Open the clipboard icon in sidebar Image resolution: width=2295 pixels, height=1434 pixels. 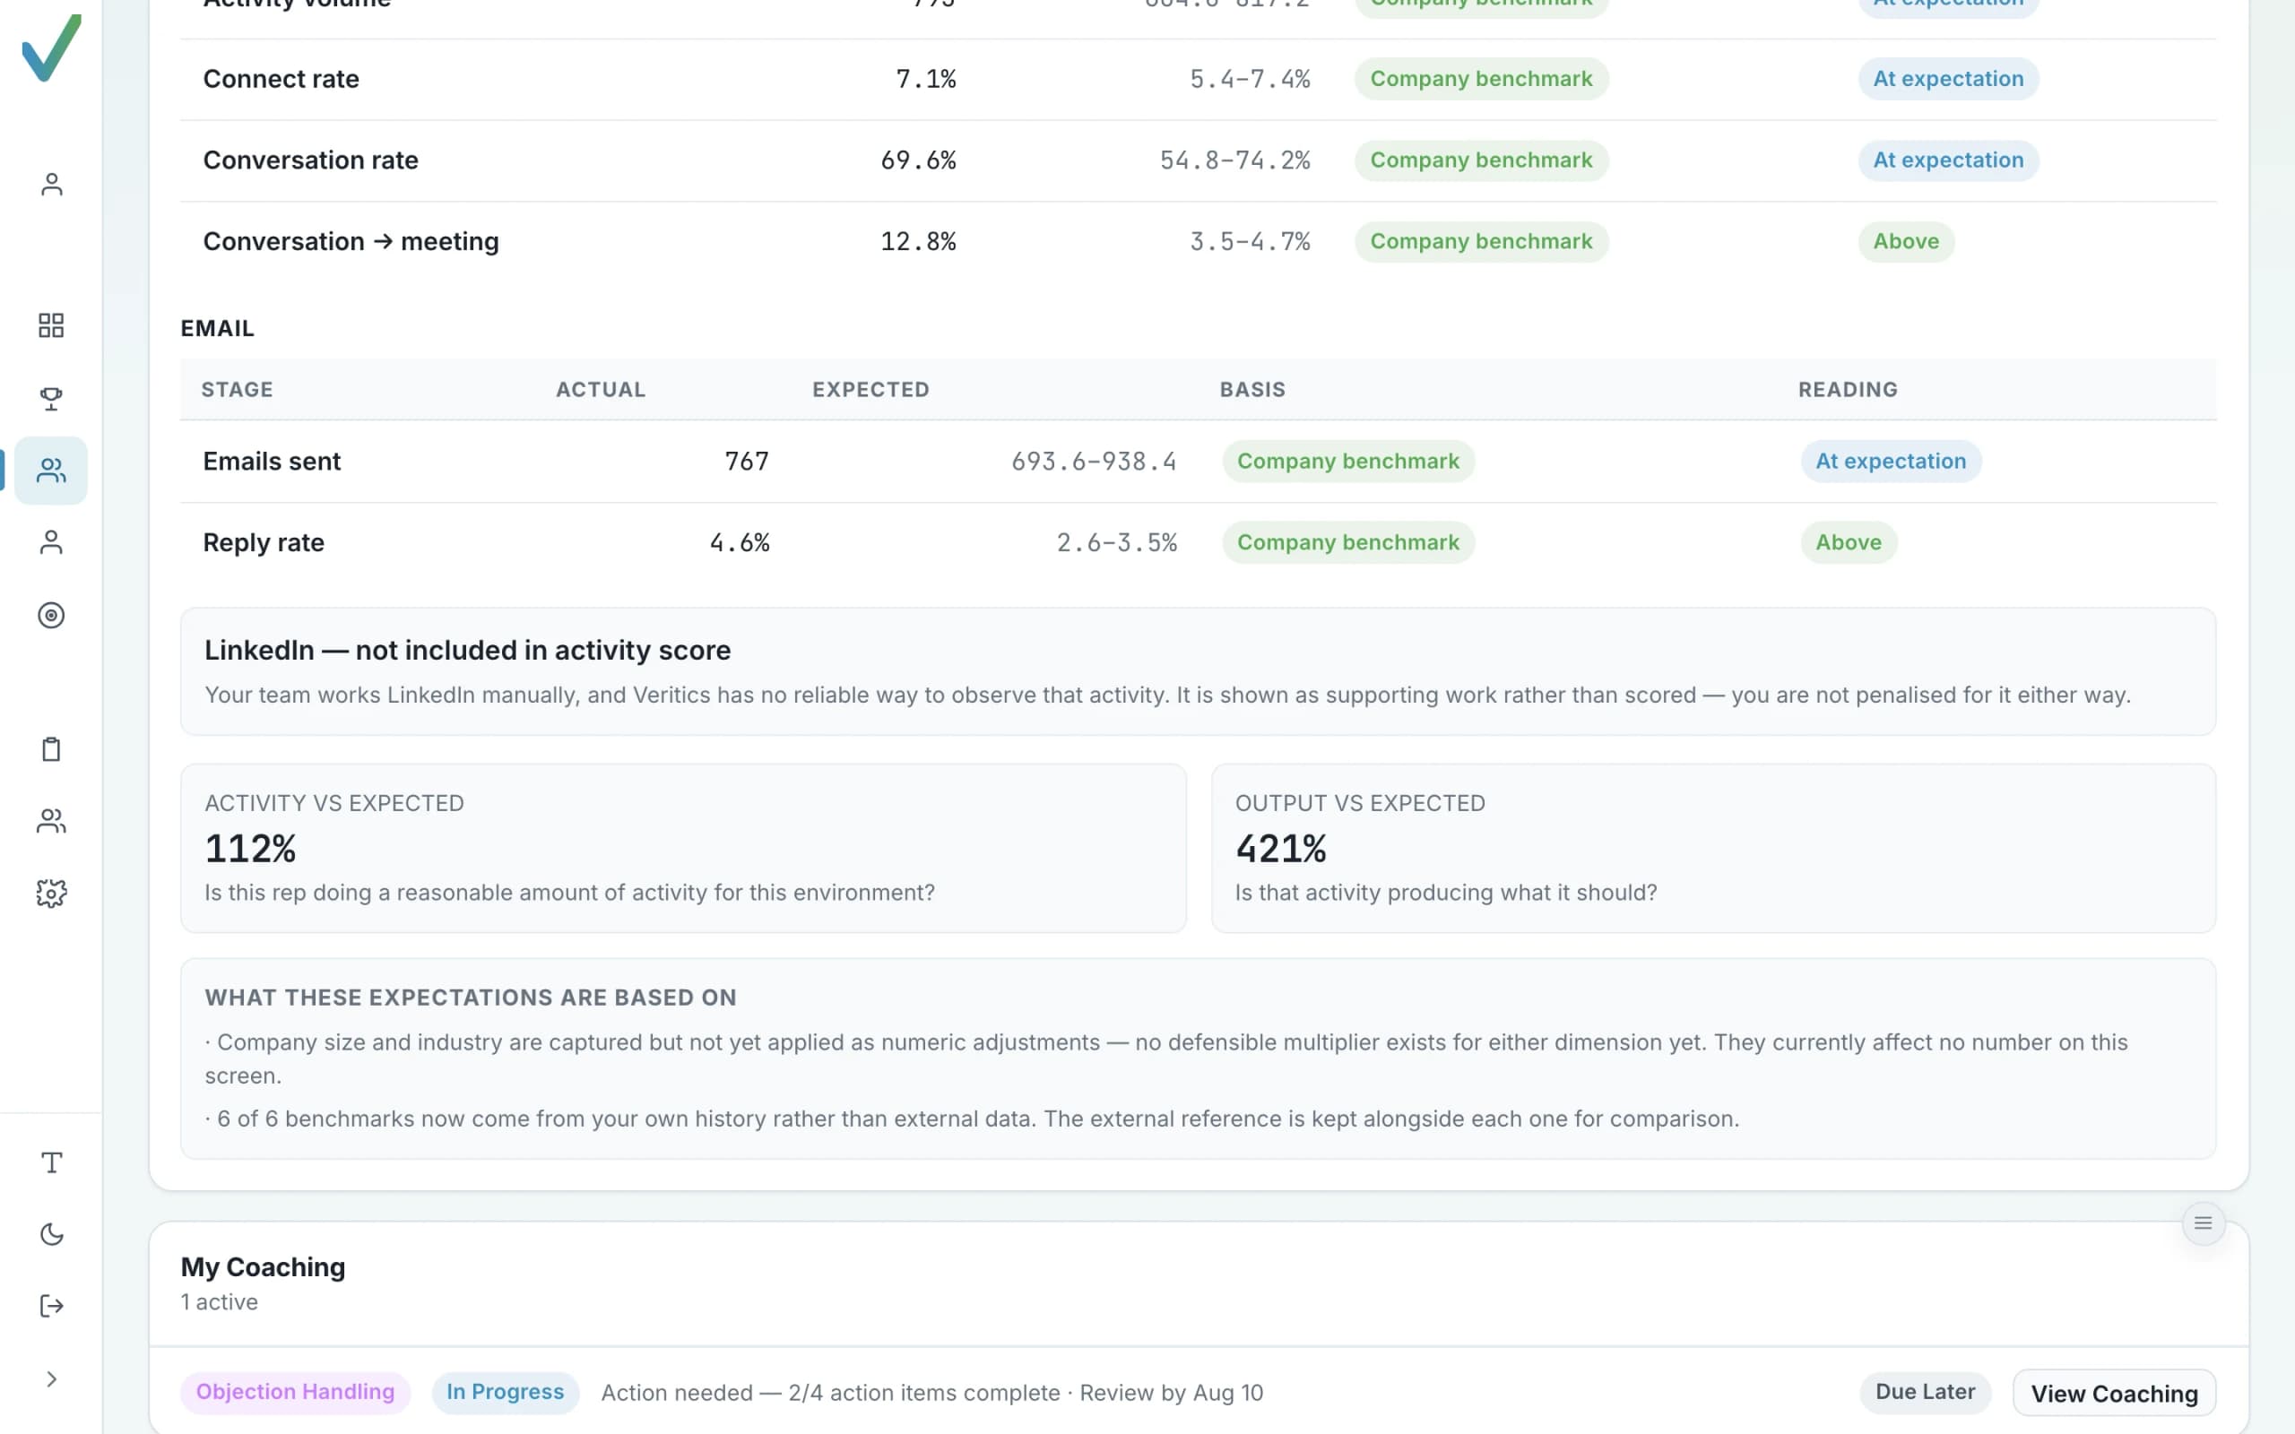pyautogui.click(x=51, y=749)
